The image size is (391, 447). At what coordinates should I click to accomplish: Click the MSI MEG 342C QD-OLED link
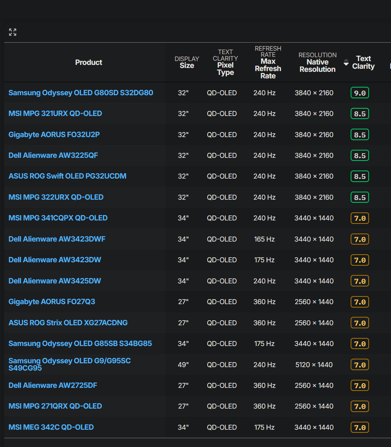(x=51, y=427)
